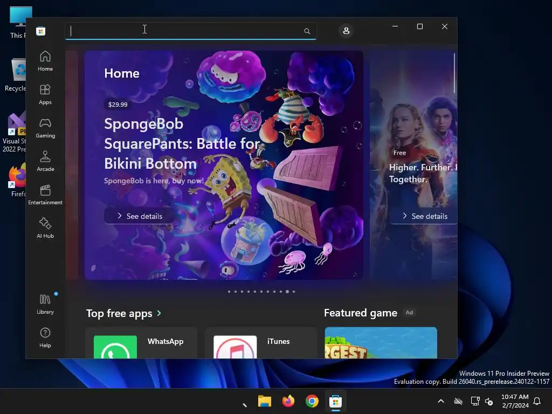Open File Explorer from the taskbar
This screenshot has height=414, width=552.
pos(264,401)
